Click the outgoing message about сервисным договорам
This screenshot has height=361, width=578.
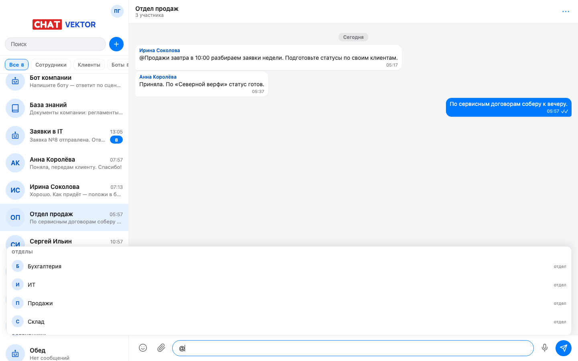[509, 107]
